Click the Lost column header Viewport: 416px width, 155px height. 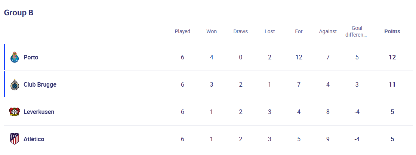click(269, 31)
